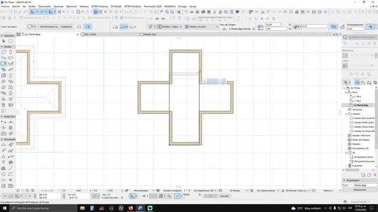Open the Diseño menu
Image resolution: width=378 pixels, height=212 pixels.
click(x=32, y=6)
